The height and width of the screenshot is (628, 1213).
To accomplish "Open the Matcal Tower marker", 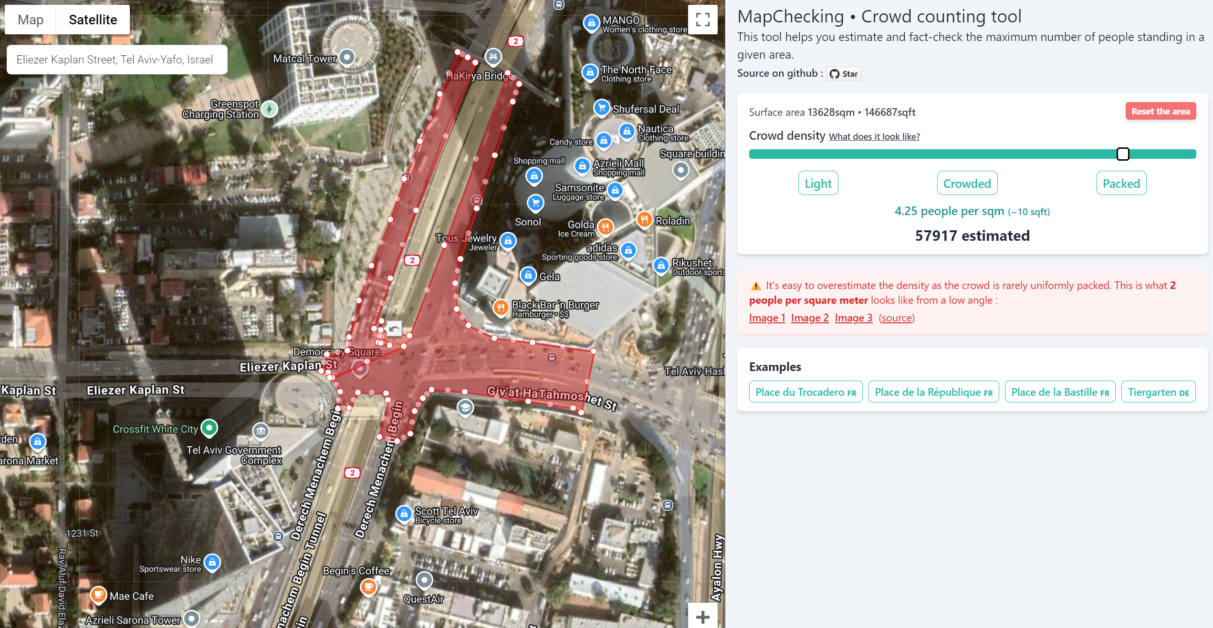I will pyautogui.click(x=347, y=58).
